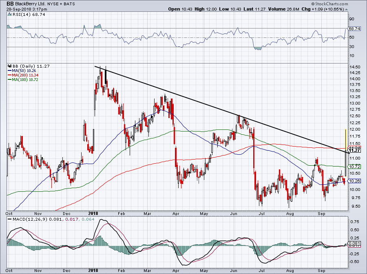Click the green 10.72 MA tag on axis
Image resolution: width=367 pixels, height=274 pixels.
coord(354,167)
